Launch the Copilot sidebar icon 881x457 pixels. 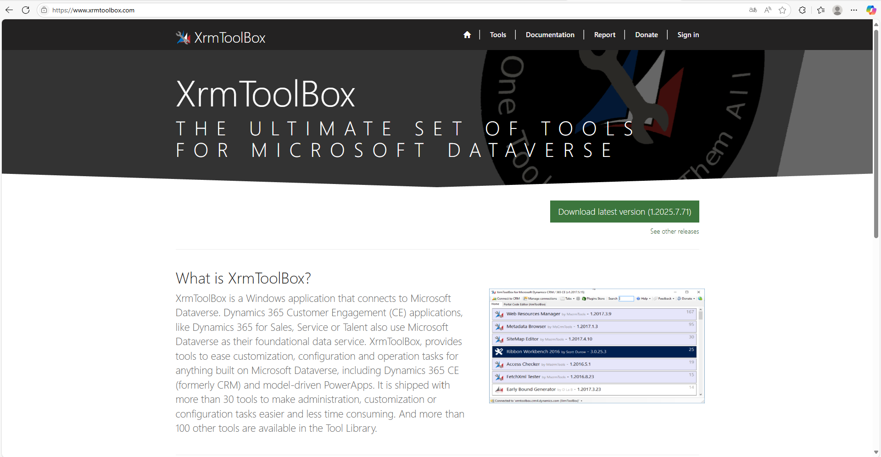[871, 10]
